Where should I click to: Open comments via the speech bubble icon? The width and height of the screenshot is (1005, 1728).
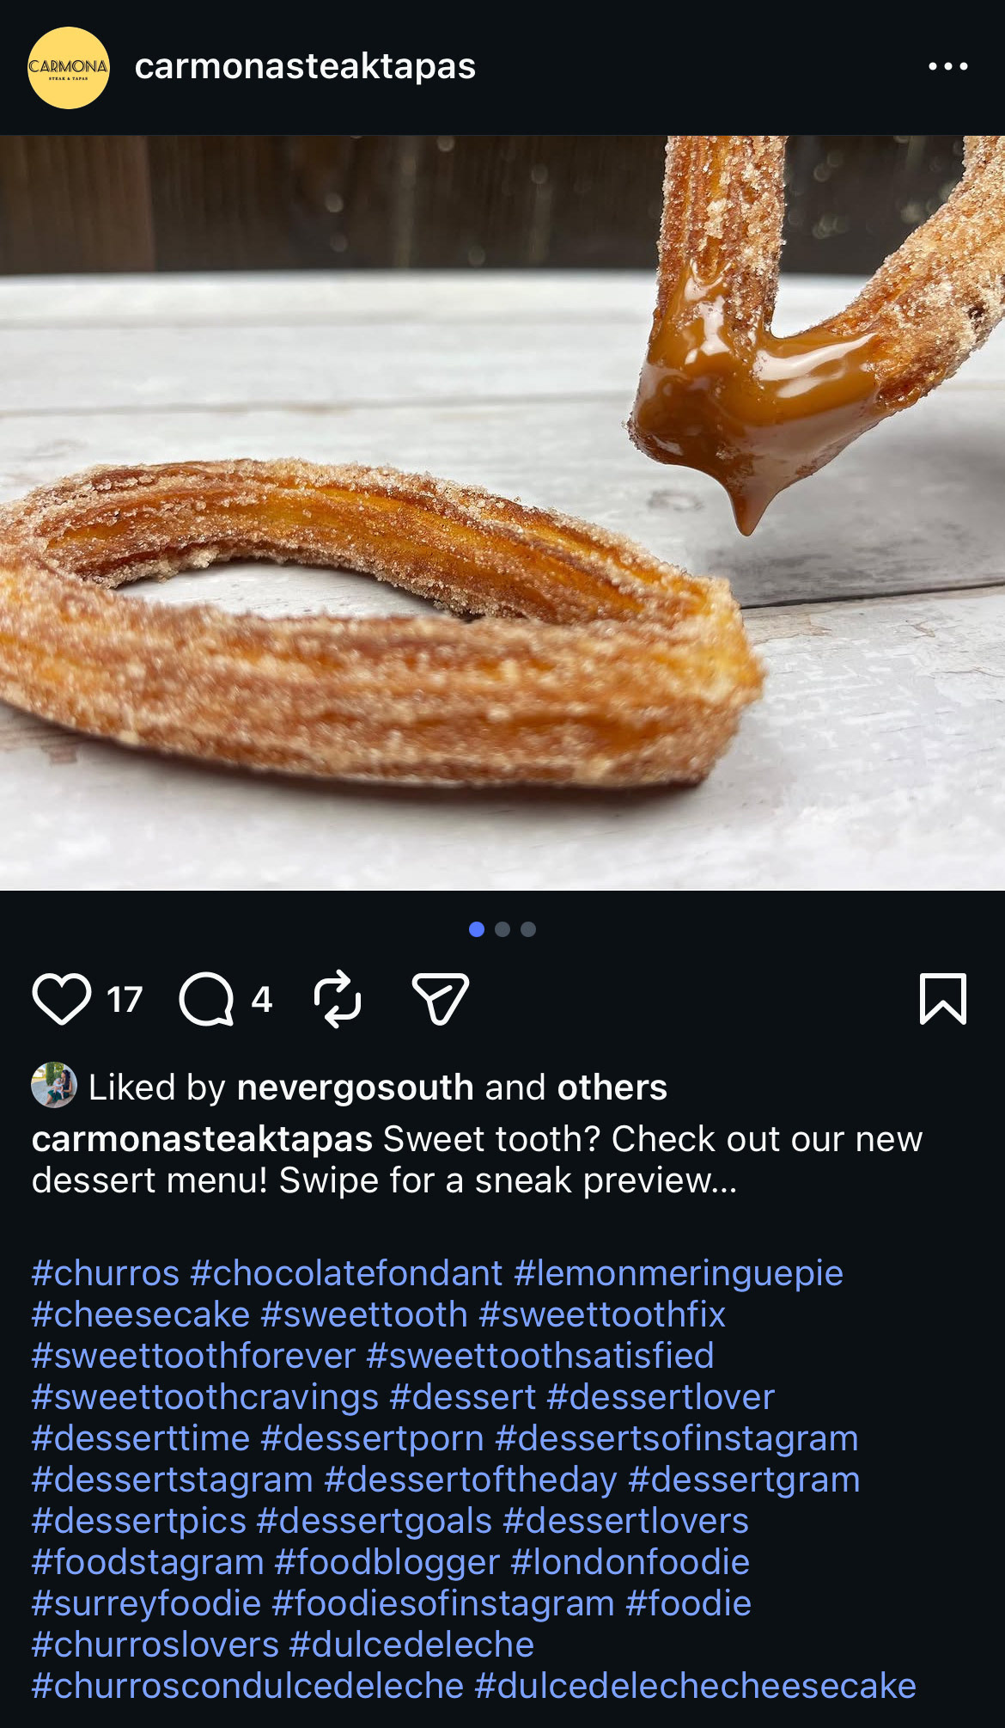(x=206, y=999)
